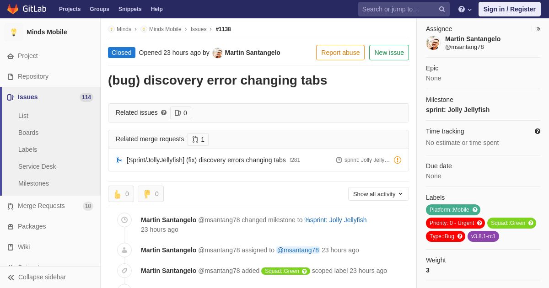Click the Priority::0 - Urgent red label
The image size is (549, 288).
point(452,223)
